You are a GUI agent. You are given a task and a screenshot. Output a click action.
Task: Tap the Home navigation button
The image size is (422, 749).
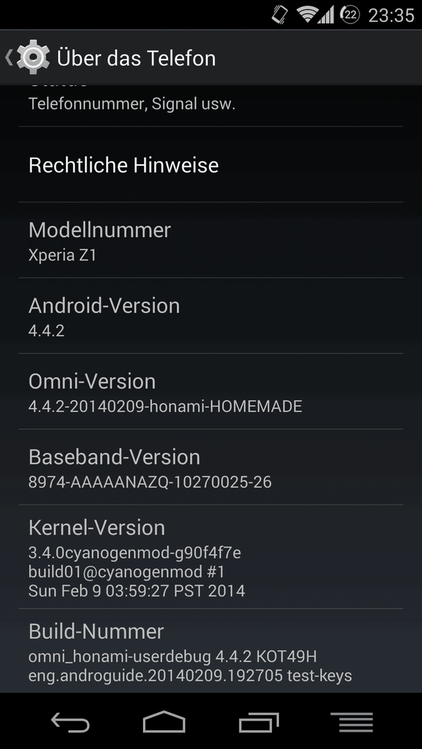click(164, 721)
